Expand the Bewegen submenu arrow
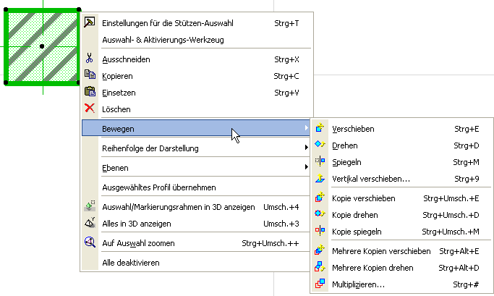The image size is (494, 296). pos(307,128)
